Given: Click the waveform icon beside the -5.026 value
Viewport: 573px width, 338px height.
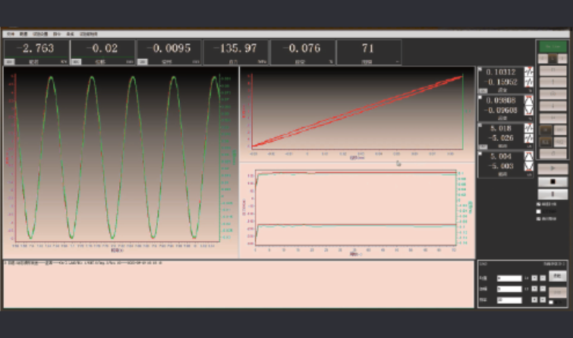Looking at the screenshot, I should click(x=529, y=139).
